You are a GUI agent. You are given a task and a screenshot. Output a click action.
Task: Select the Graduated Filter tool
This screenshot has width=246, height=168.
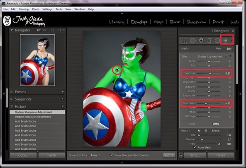tap(209, 41)
